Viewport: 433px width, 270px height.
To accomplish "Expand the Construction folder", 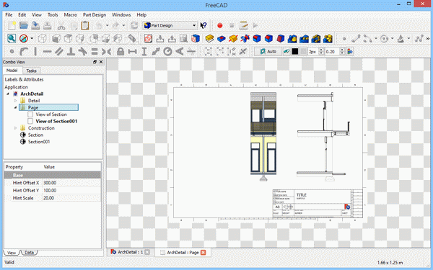I will [x=15, y=128].
